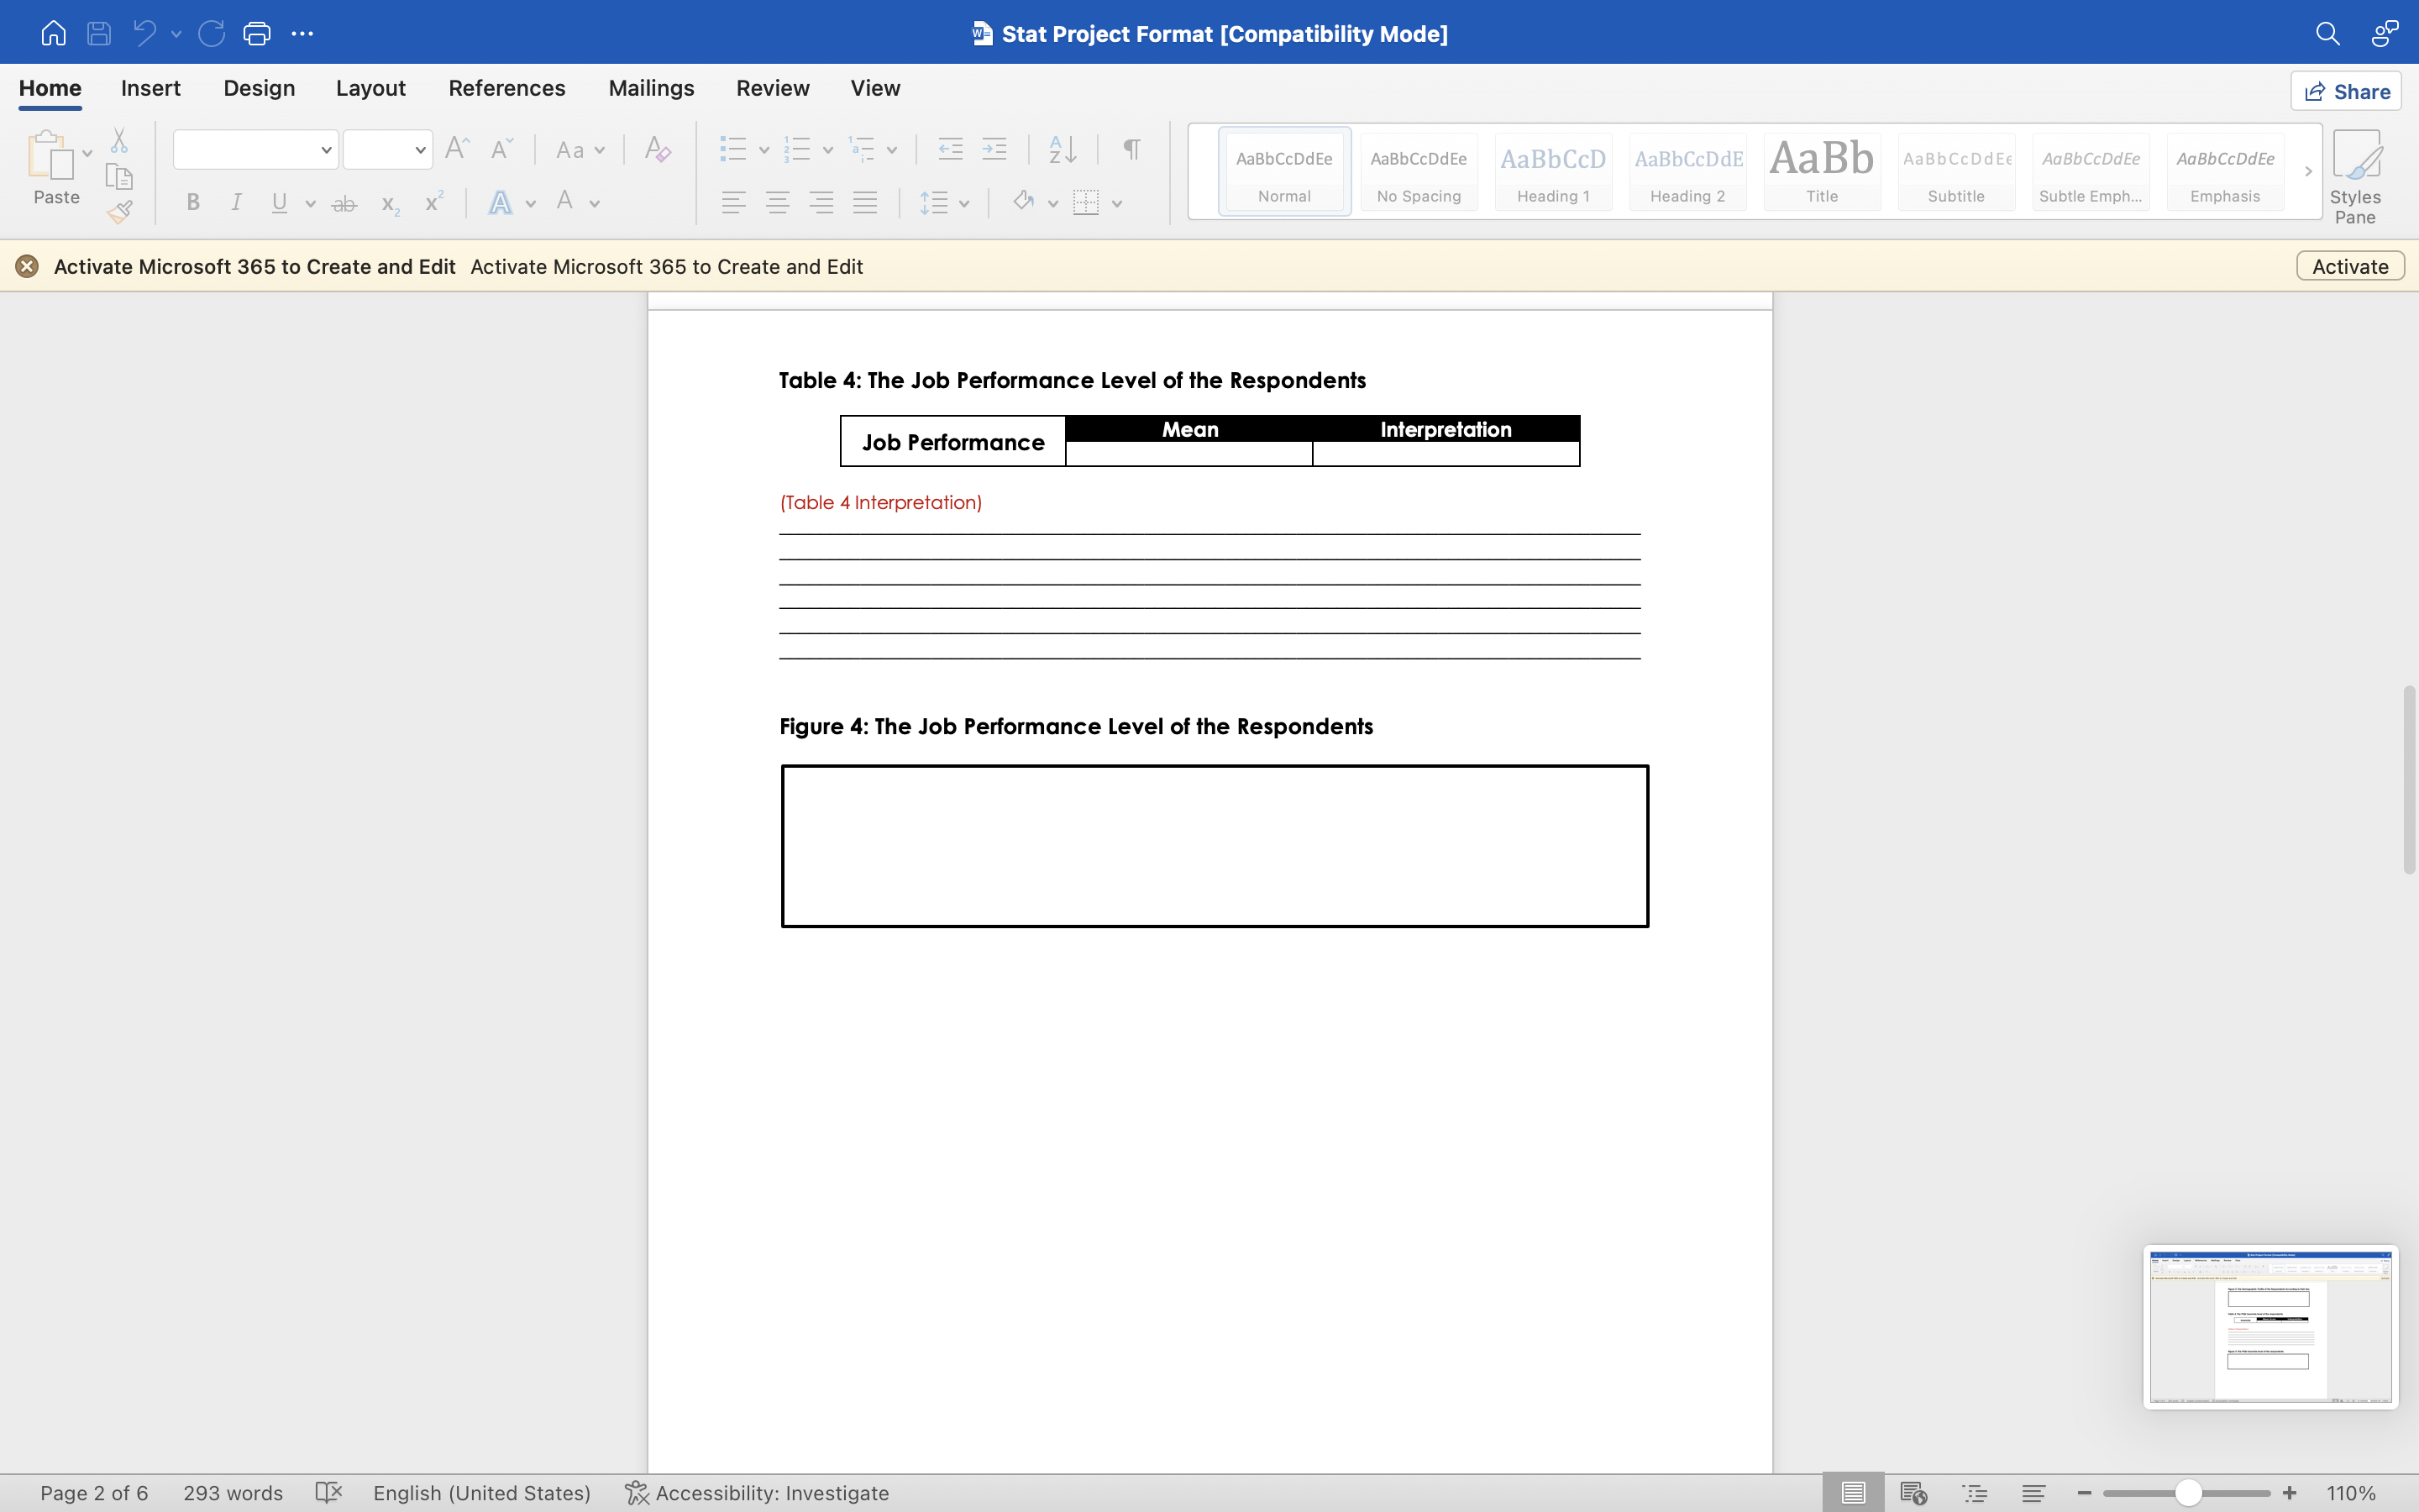Switch to the Layout tab
Viewport: 2419px width, 1512px height.
pos(370,88)
